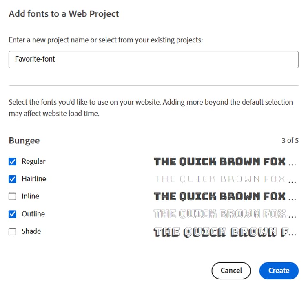This screenshot has height=286, width=306.
Task: Enable the Inline font checkbox
Action: coord(13,196)
